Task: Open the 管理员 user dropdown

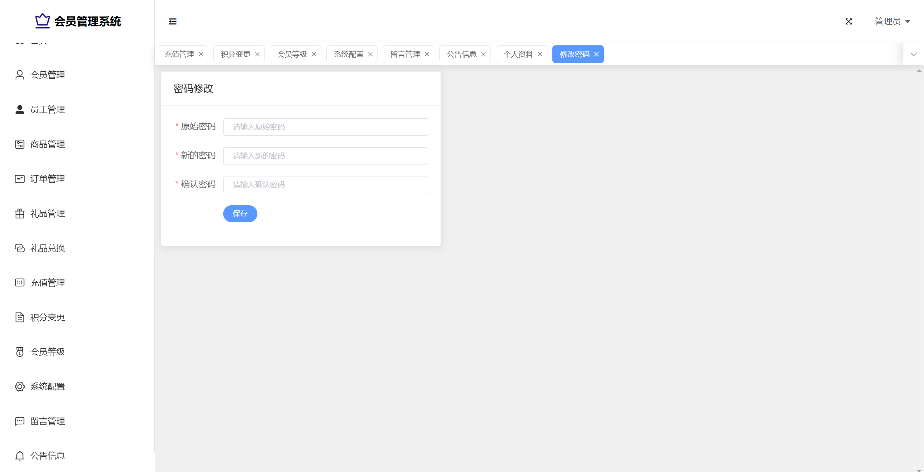Action: [x=892, y=21]
